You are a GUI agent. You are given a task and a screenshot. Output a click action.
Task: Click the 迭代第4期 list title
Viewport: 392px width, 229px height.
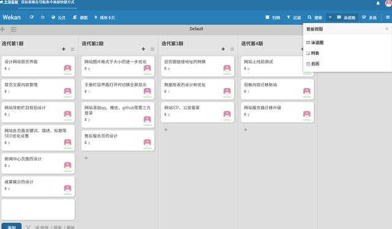[x=252, y=43]
